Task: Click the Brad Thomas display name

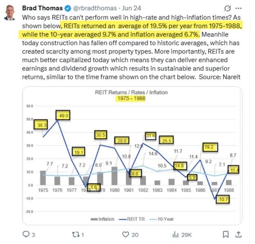Action: pos(42,8)
